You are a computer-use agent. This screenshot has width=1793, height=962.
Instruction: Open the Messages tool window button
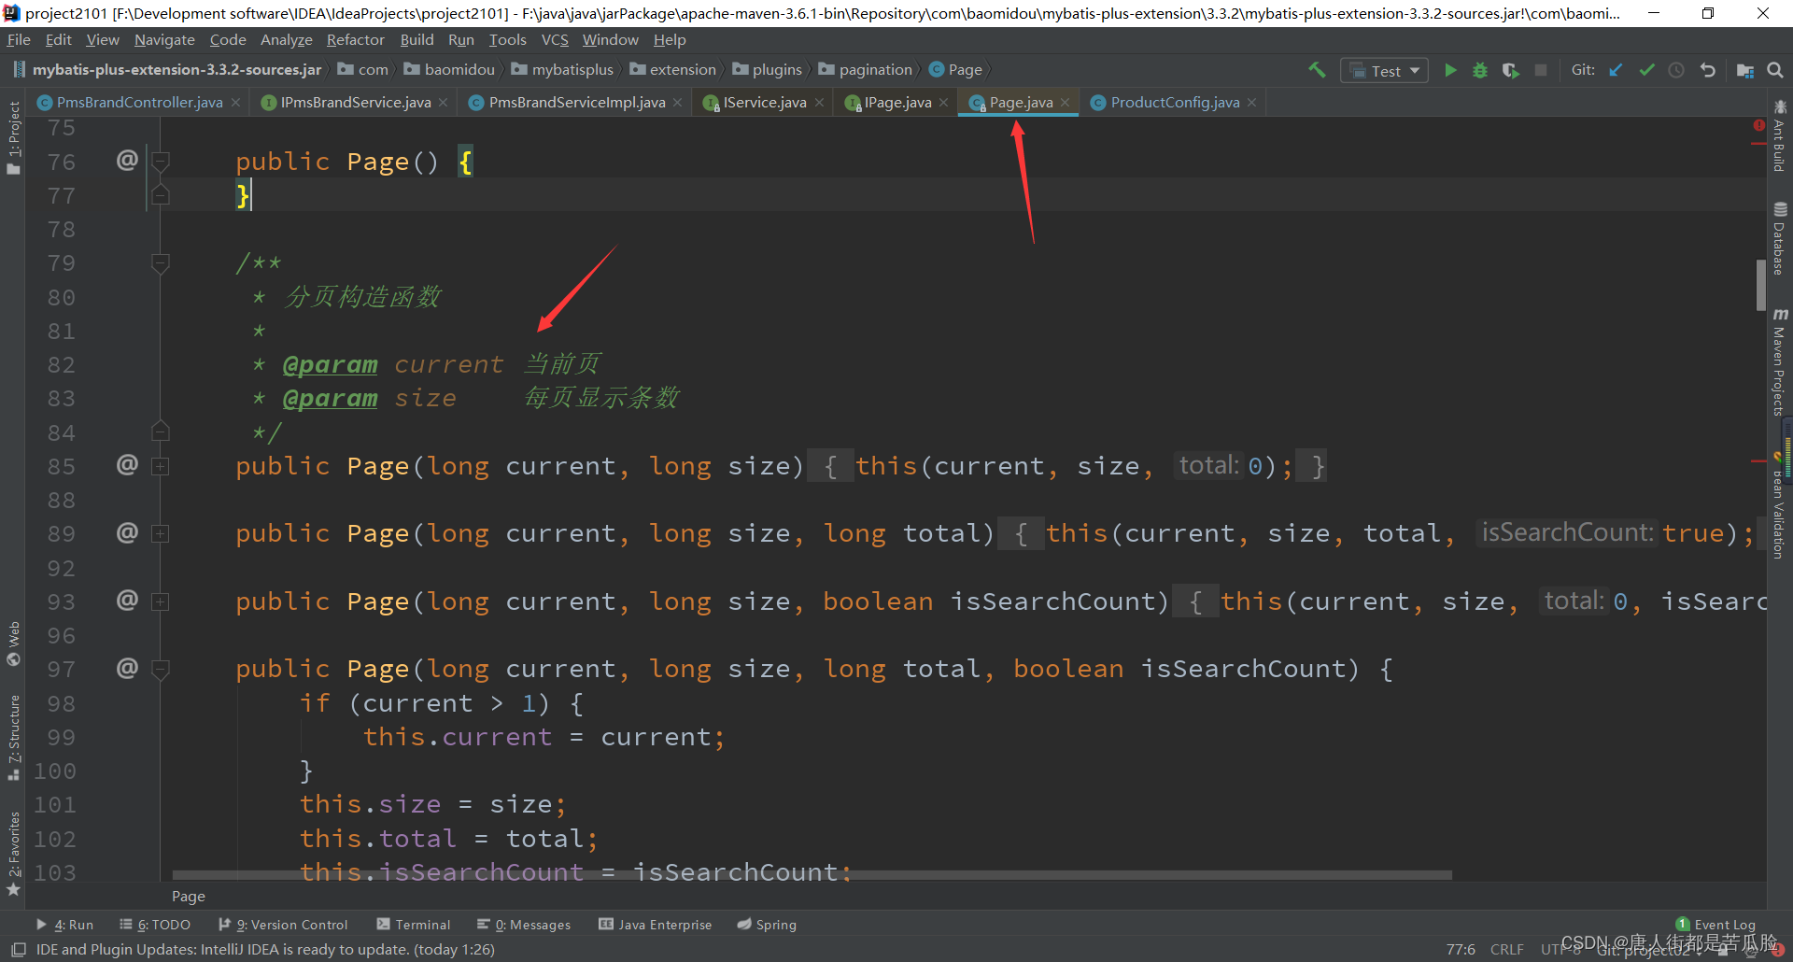(524, 925)
